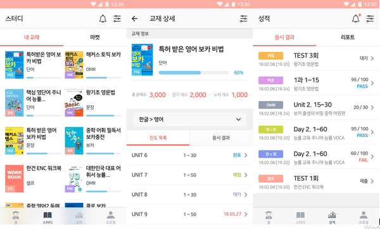Open filter settings icon on 스터디 screen

(117, 18)
